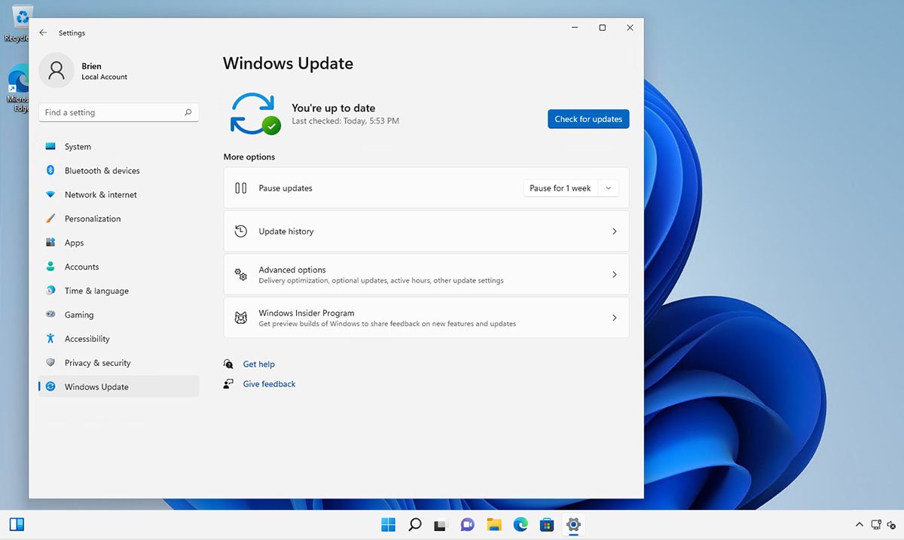904x540 pixels.
Task: Open the Windows Start menu icon
Action: pos(388,524)
